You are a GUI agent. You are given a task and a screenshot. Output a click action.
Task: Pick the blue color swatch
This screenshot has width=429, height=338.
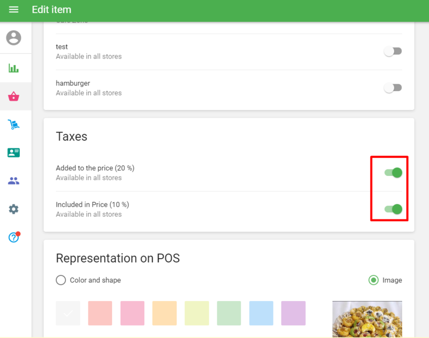pyautogui.click(x=261, y=313)
